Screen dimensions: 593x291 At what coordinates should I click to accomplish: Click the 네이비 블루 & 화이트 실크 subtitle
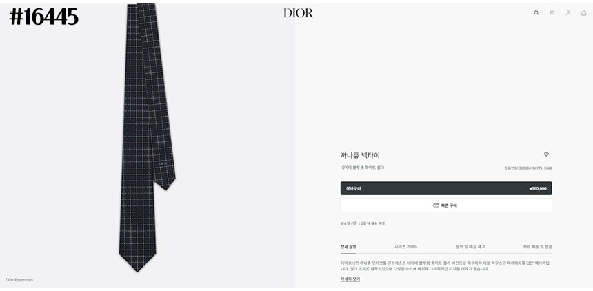click(362, 168)
